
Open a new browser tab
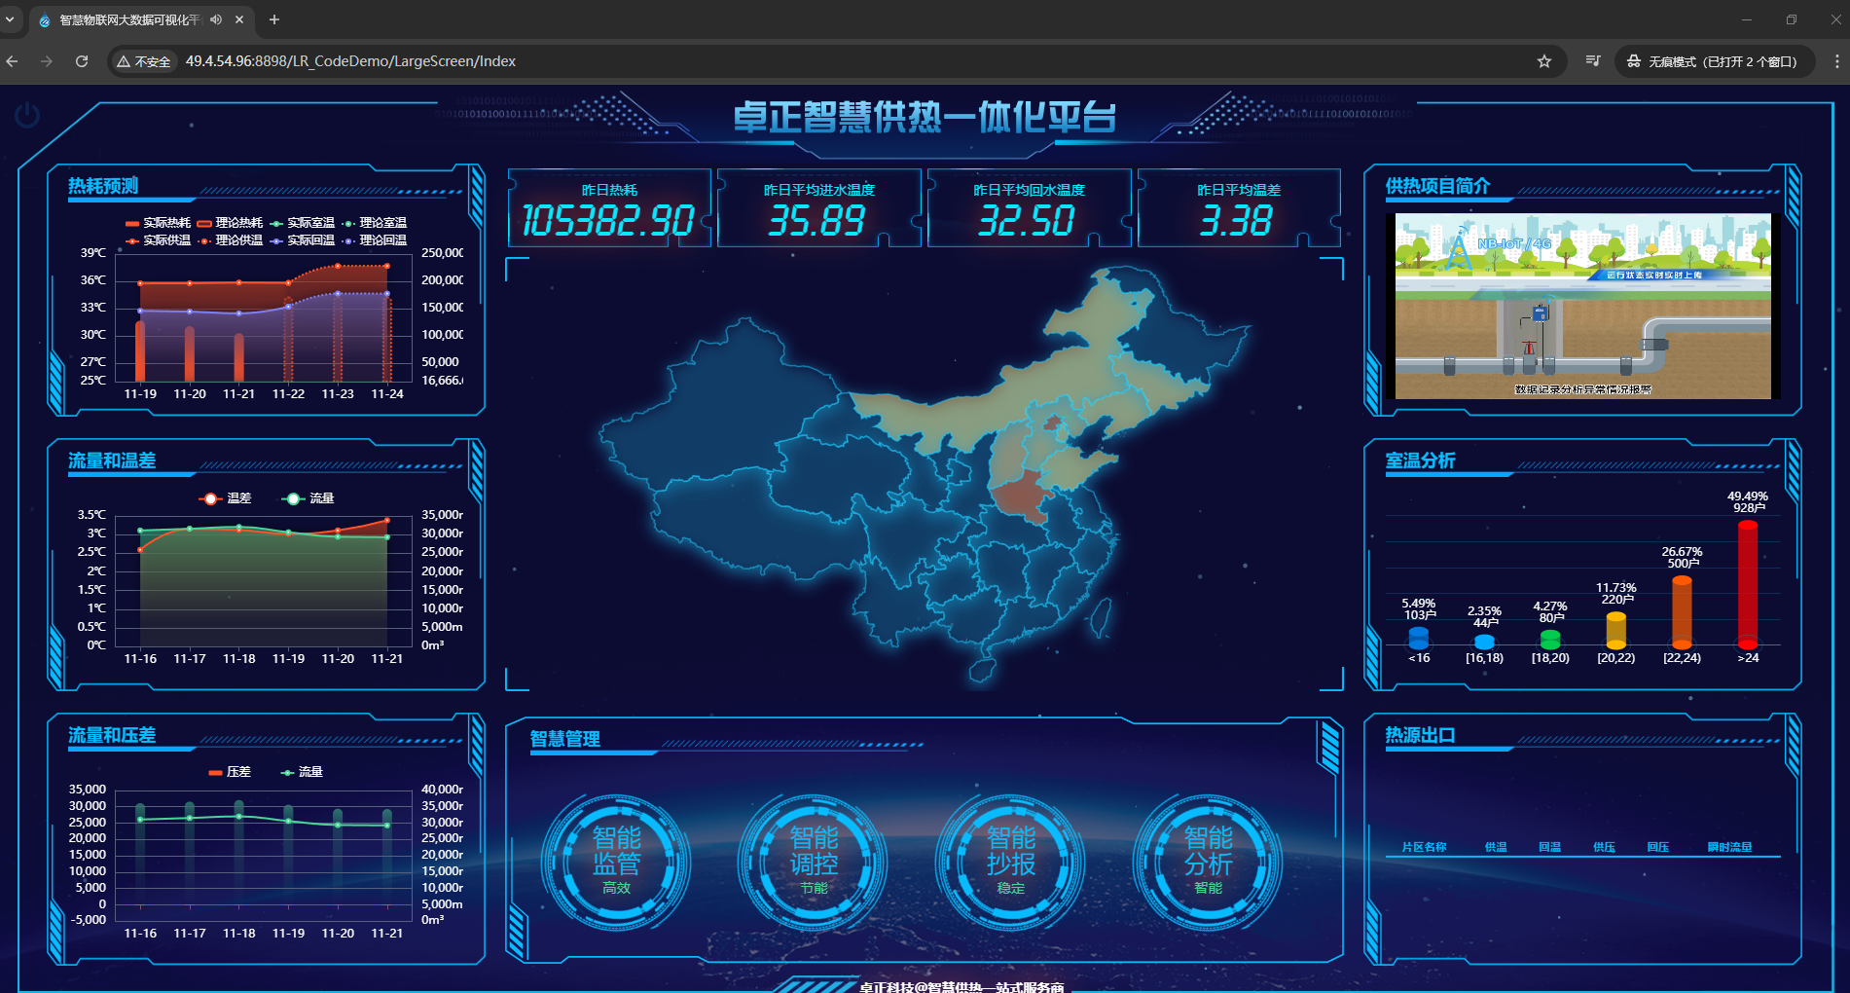[x=274, y=19]
